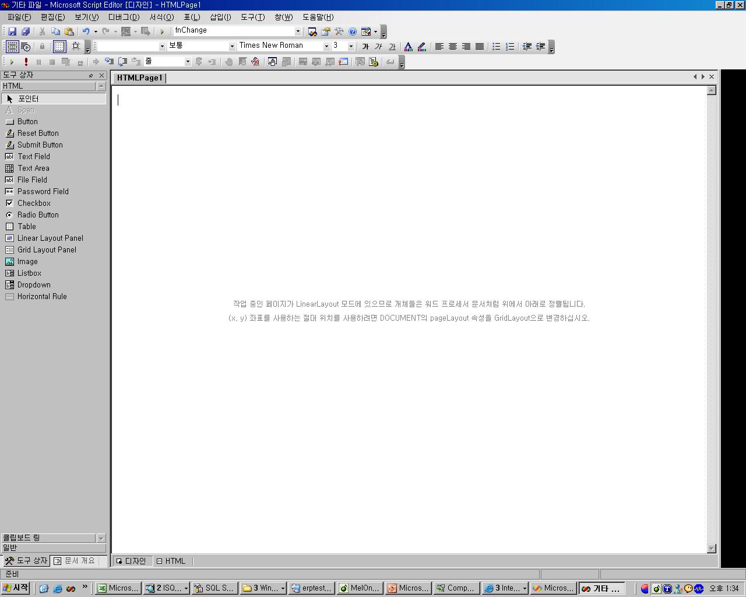Open the 편집(E) menu
The width and height of the screenshot is (746, 597).
pyautogui.click(x=52, y=17)
